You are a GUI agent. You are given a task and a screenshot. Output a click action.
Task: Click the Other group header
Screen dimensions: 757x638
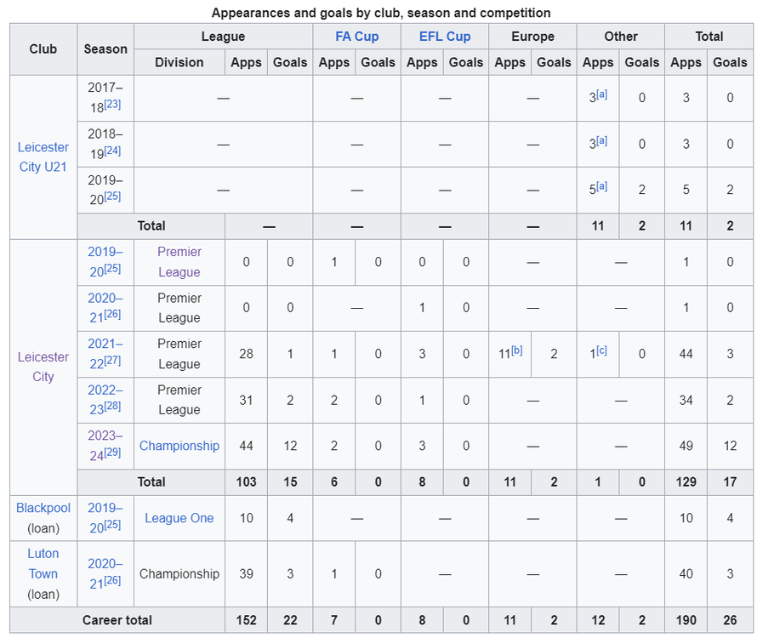(620, 37)
